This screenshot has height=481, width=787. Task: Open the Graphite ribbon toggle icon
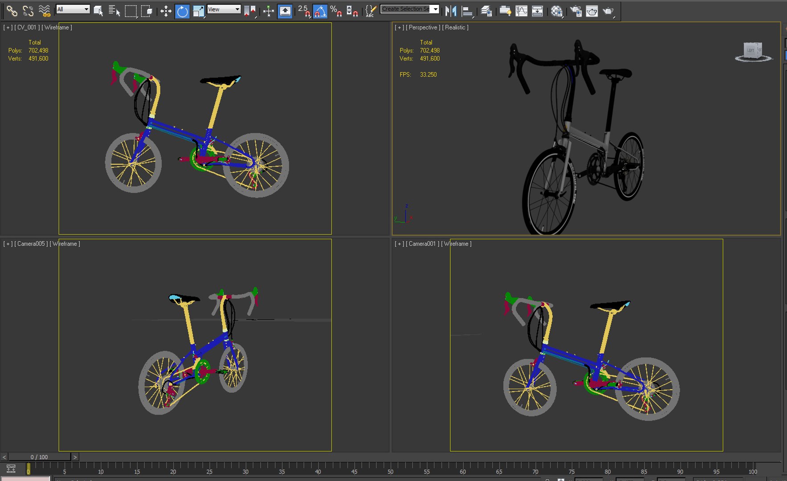coord(505,11)
